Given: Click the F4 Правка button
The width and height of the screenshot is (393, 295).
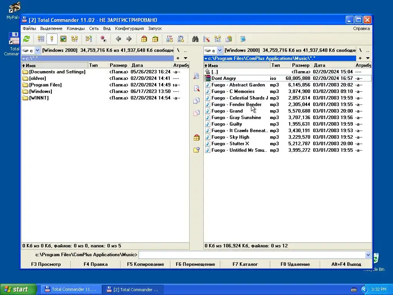Looking at the screenshot, I should click(96, 264).
